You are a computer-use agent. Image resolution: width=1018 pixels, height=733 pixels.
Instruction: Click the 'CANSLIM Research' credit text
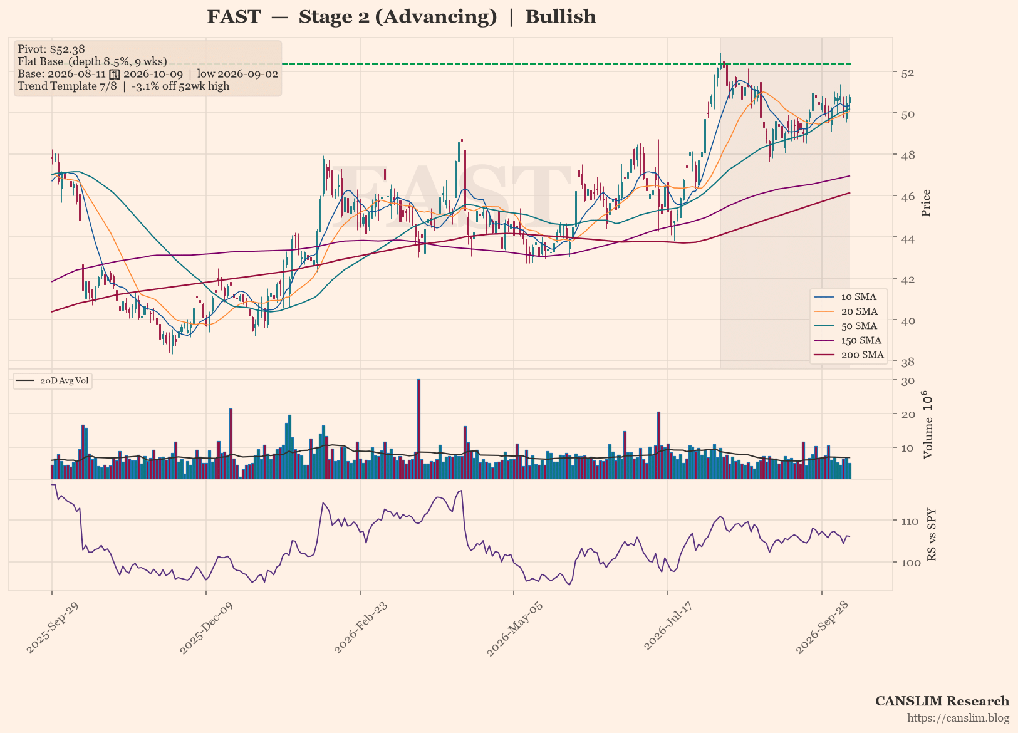coord(942,701)
